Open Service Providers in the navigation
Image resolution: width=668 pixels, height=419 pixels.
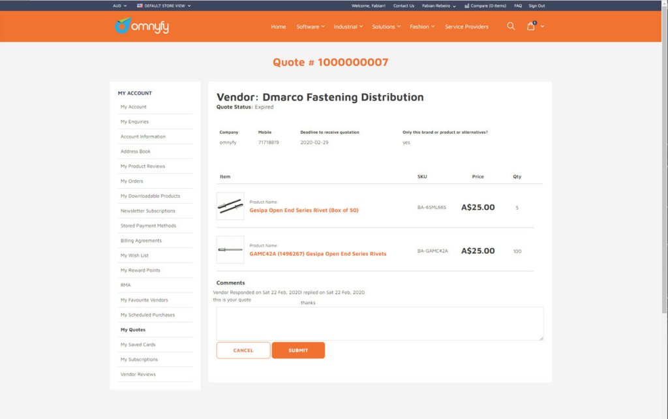pyautogui.click(x=466, y=26)
